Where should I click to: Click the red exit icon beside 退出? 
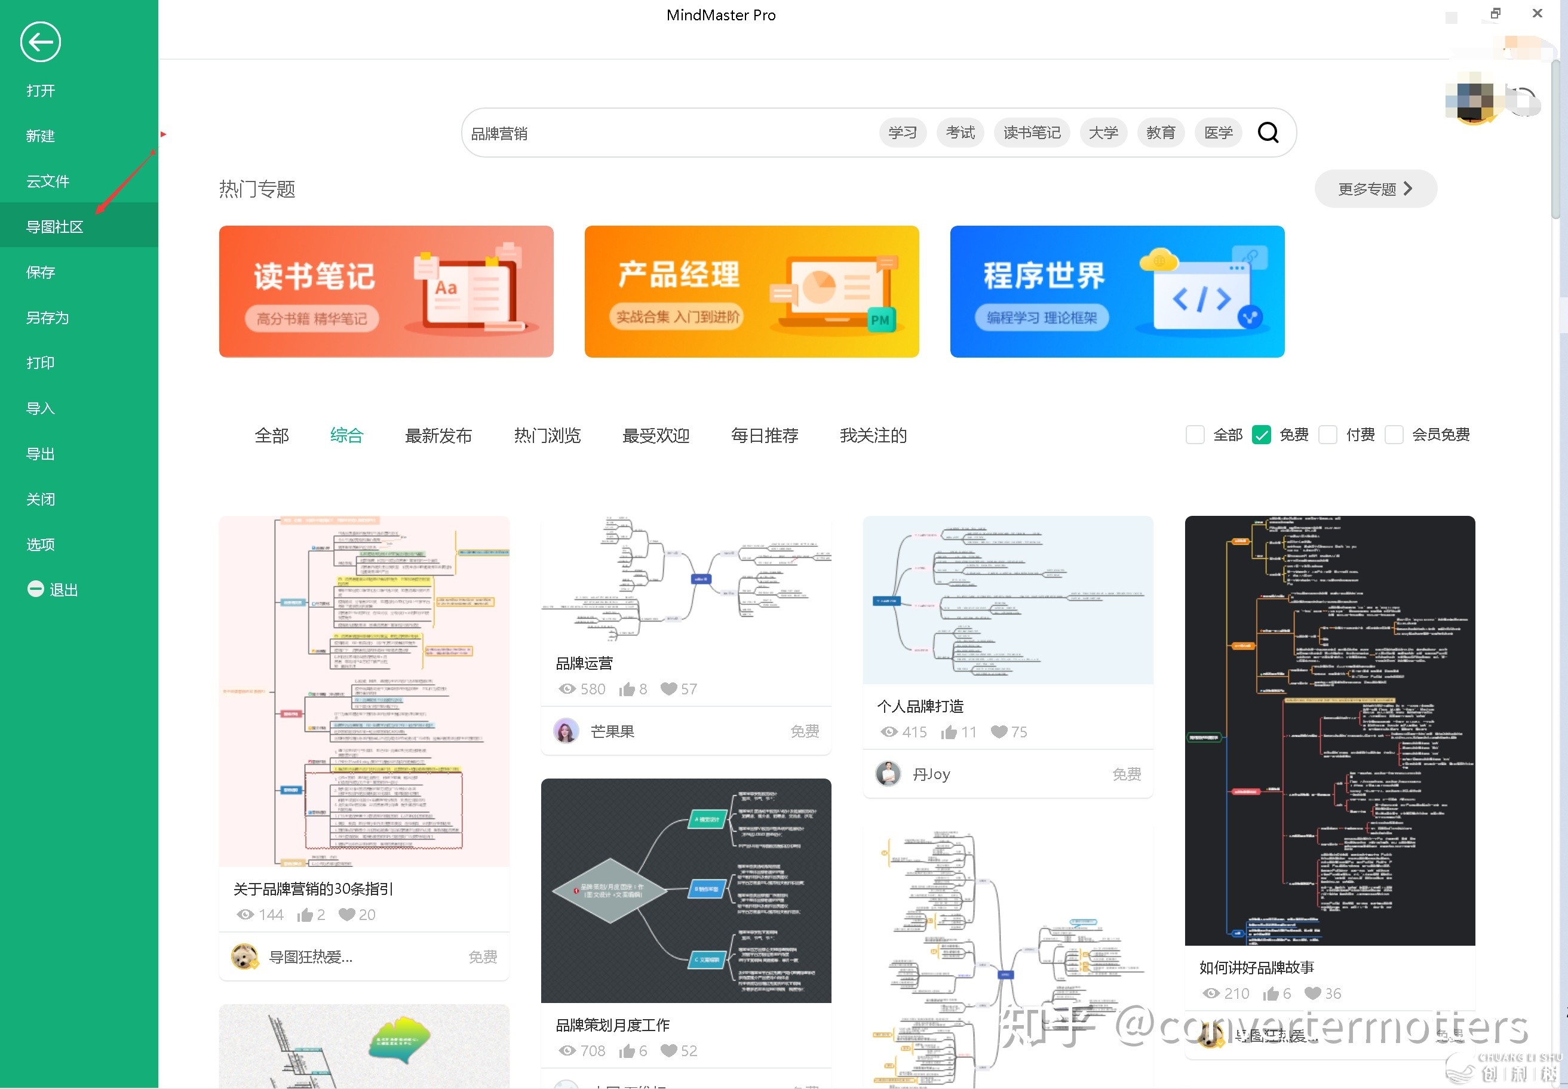click(35, 589)
